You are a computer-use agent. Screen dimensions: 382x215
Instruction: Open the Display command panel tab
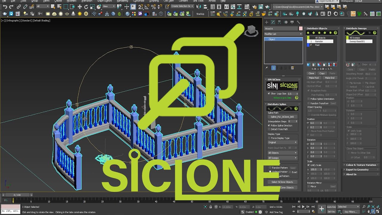[292, 22]
